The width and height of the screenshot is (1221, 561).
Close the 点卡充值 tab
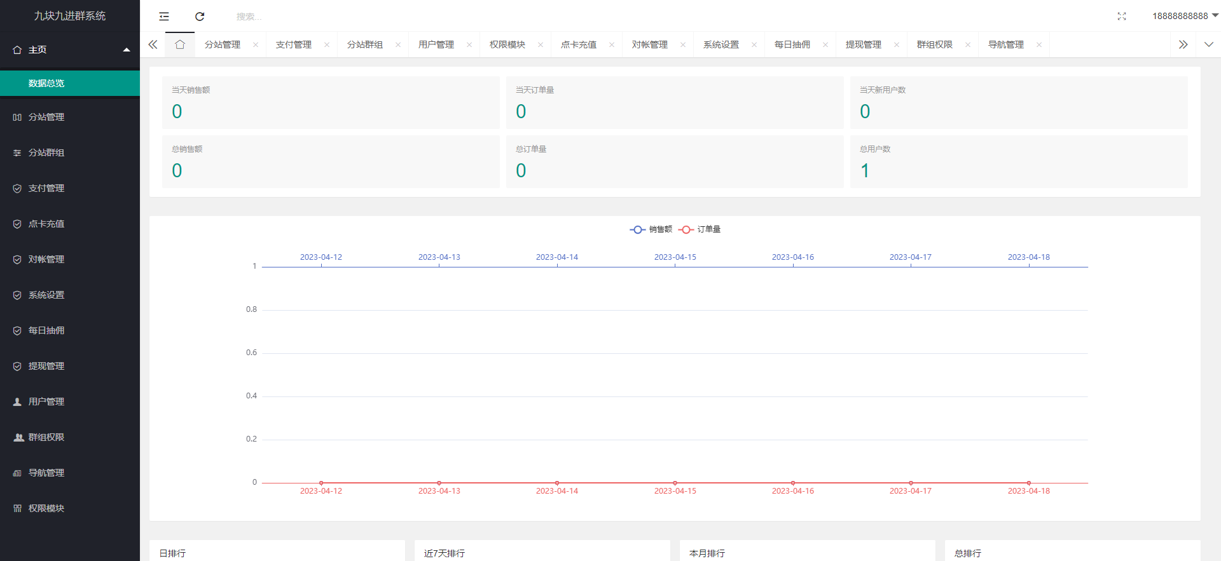click(x=612, y=44)
